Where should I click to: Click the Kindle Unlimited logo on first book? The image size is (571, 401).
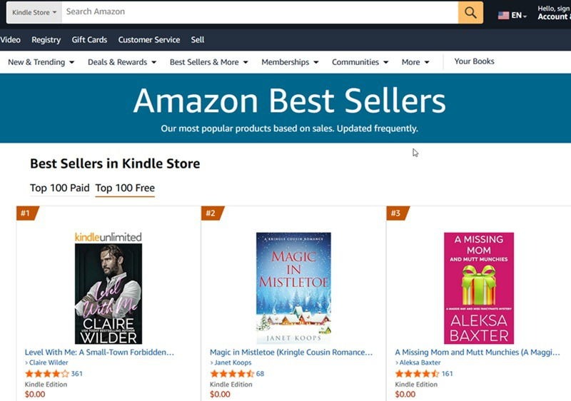coord(108,237)
